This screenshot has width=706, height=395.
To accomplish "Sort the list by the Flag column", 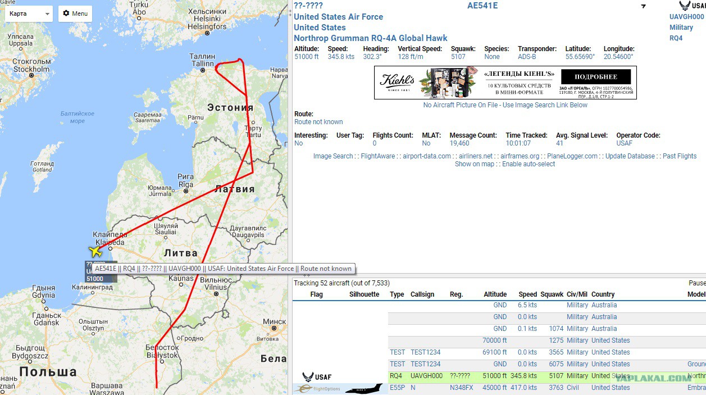I will [x=317, y=294].
